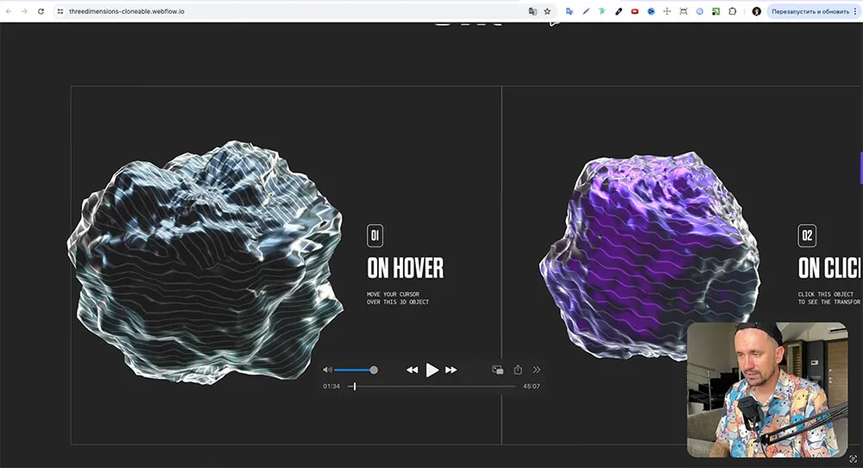
Task: Enable picture-in-picture mode in the player
Action: tap(498, 370)
